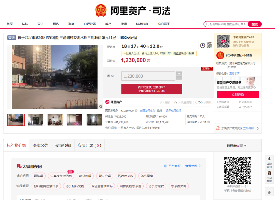Open the 查看公告 link
The image size is (275, 200).
[235, 73]
